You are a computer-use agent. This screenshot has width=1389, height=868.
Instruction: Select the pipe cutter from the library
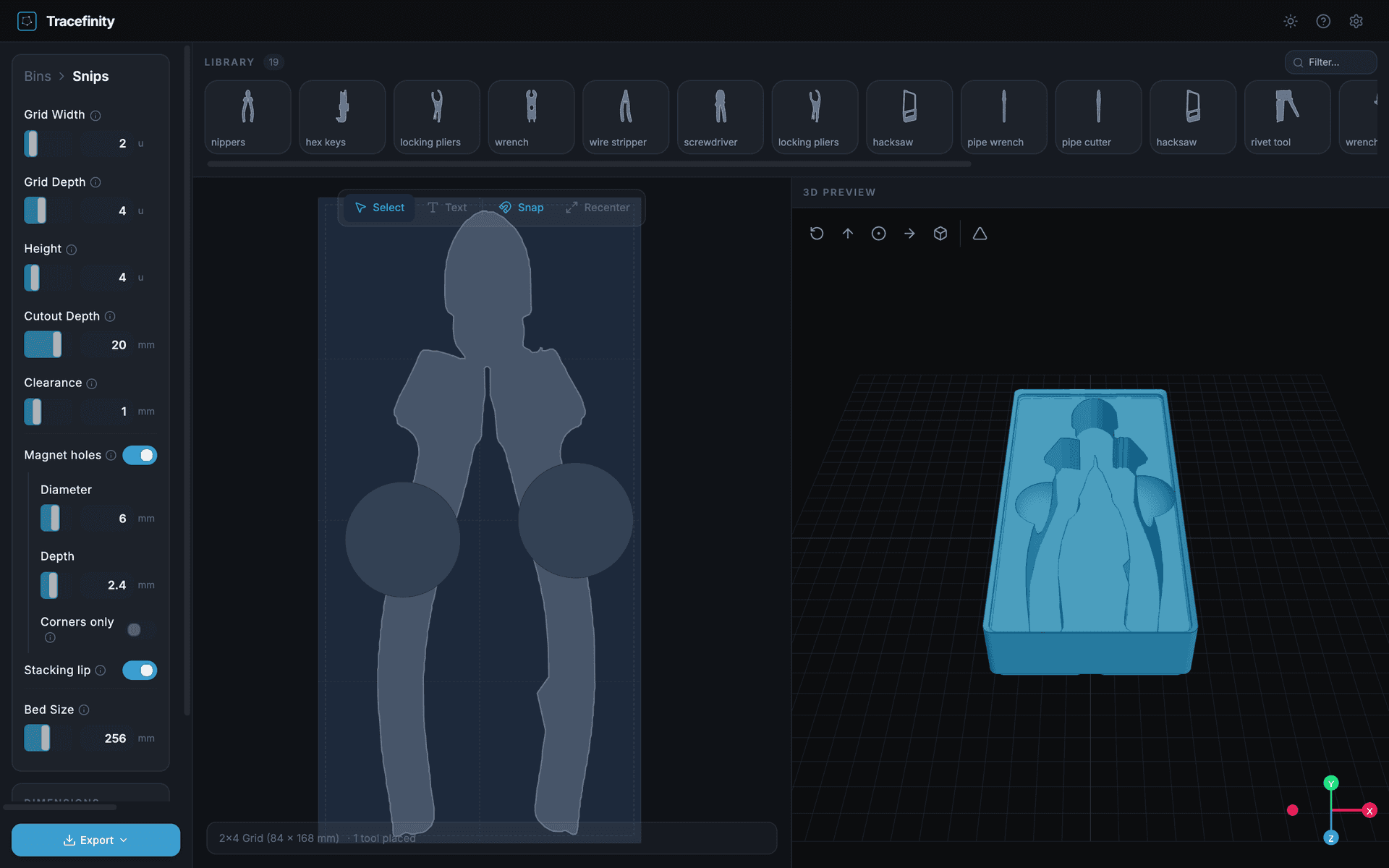1097,116
